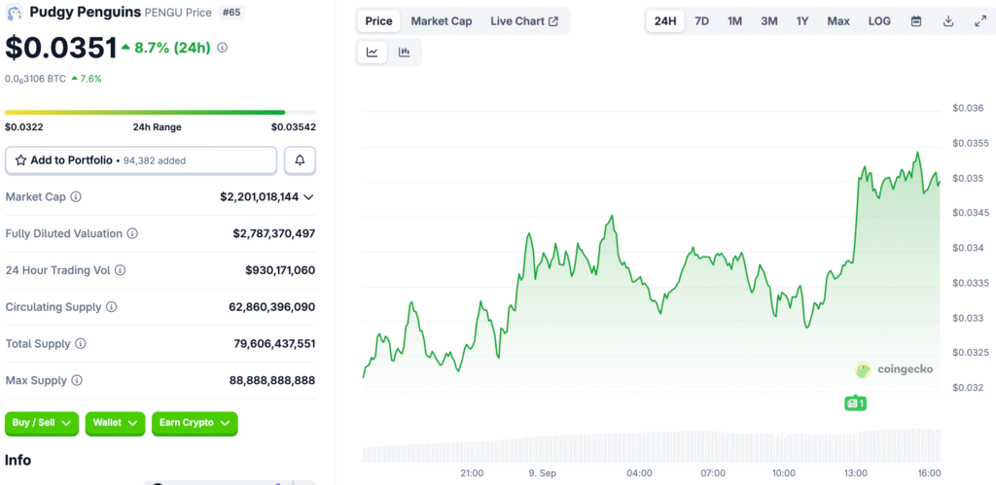Viewport: 996px width, 485px height.
Task: Open Circulating Supply info icon
Action: (111, 307)
